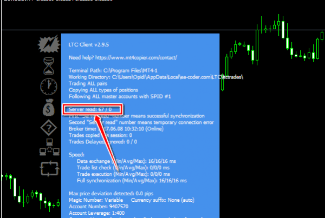This screenshot has width=325, height=218.
Task: Click 'Copying ALL types of positions'
Action: [x=103, y=90]
